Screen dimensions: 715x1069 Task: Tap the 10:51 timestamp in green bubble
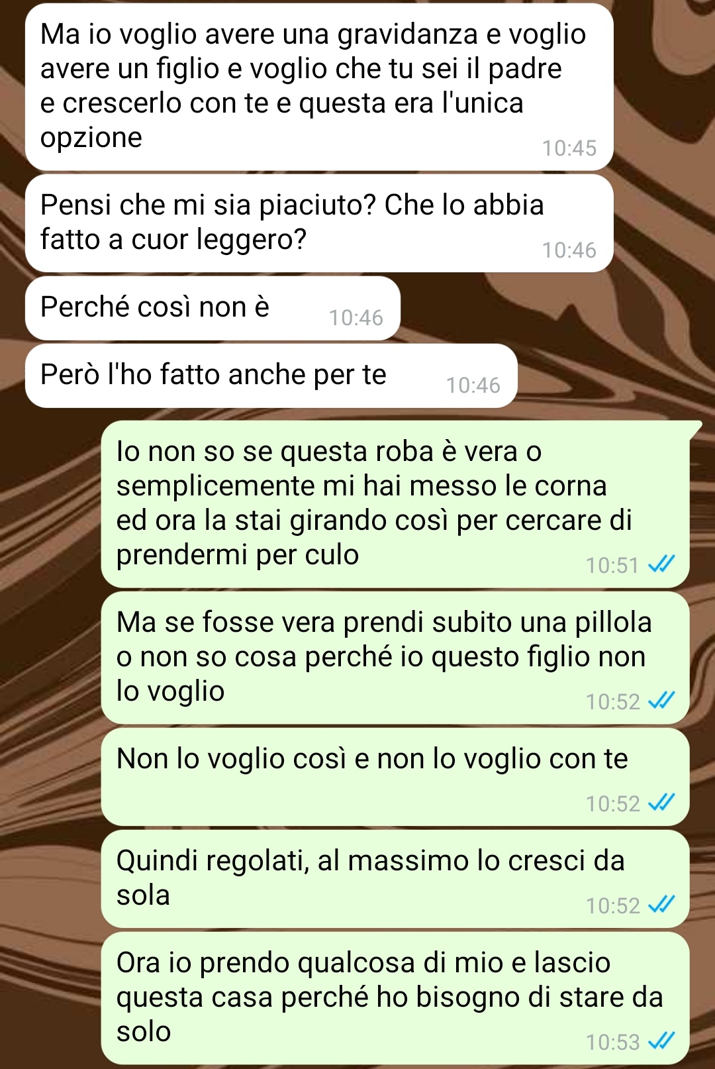tap(612, 566)
